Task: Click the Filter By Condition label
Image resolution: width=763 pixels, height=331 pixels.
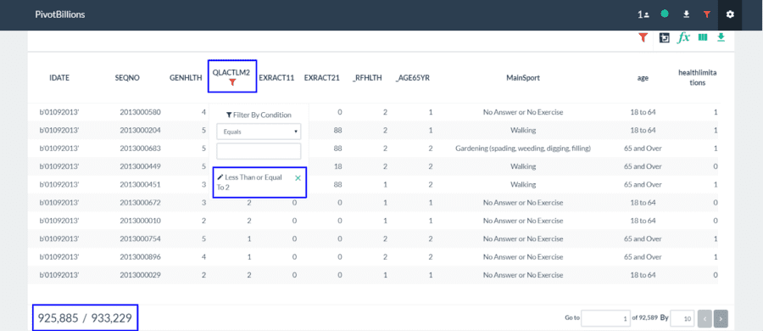Action: (x=259, y=115)
